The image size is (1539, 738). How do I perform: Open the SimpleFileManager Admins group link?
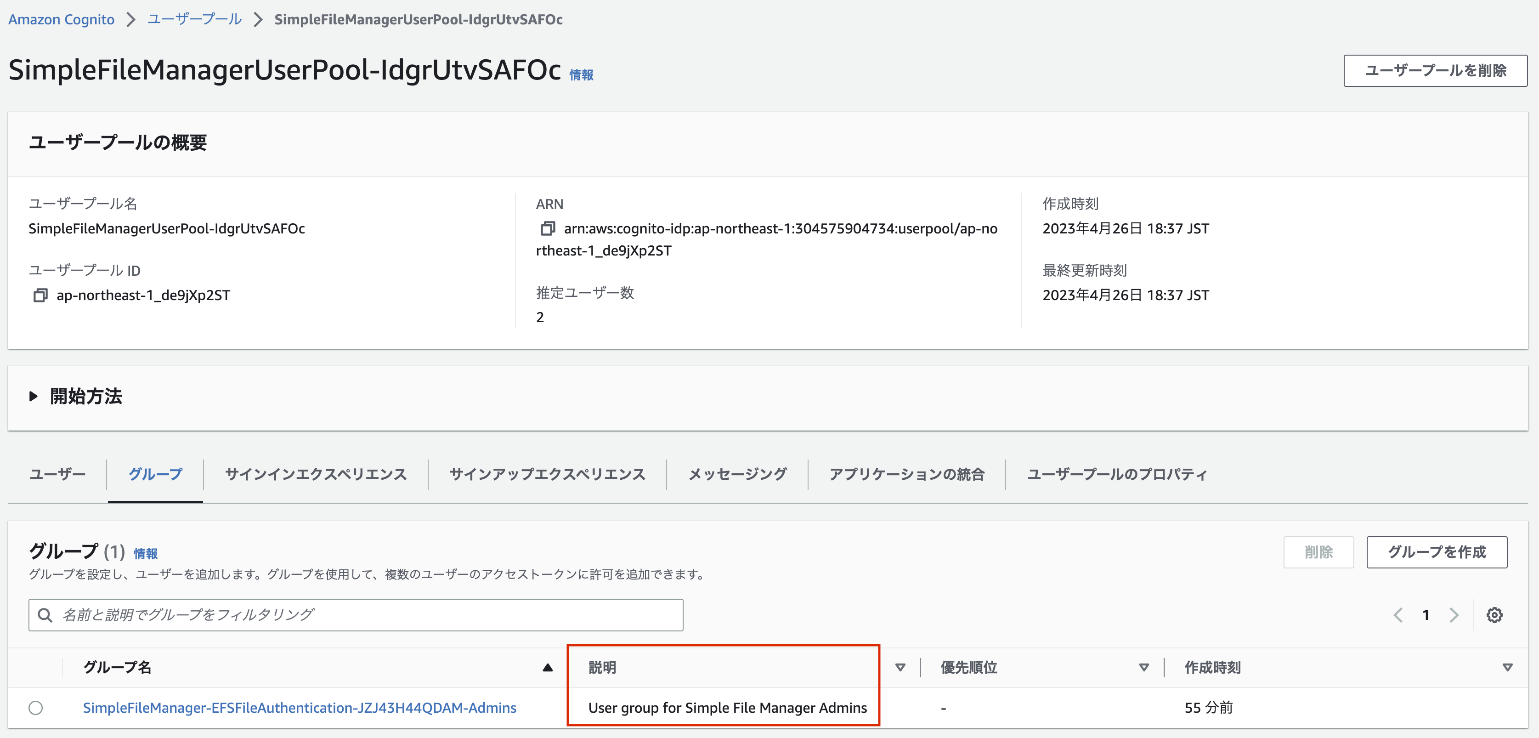(x=300, y=708)
